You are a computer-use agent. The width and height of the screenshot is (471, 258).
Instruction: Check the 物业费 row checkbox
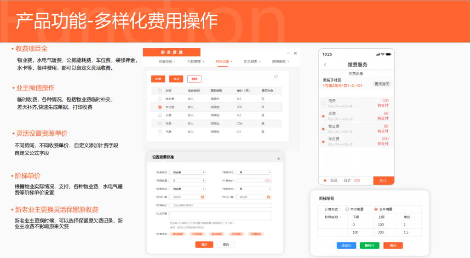[x=160, y=99]
